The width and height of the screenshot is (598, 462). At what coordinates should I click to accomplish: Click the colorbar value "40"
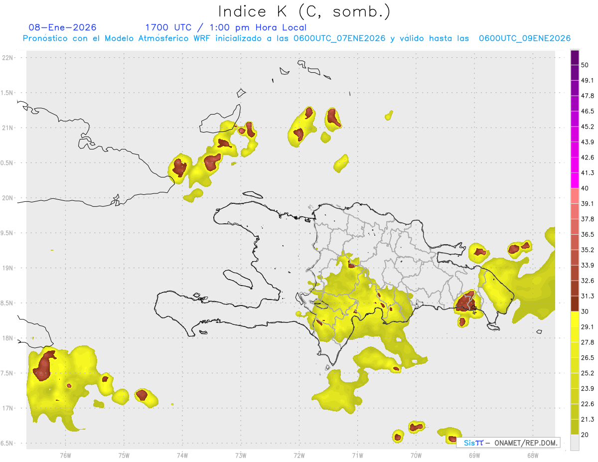585,188
